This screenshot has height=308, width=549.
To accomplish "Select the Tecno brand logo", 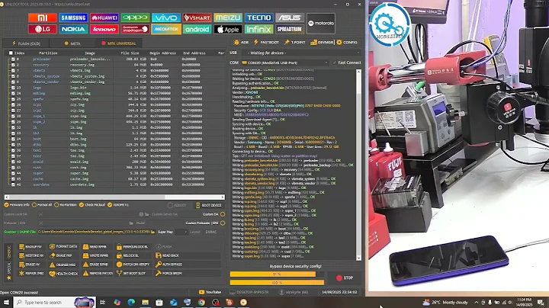I will (x=258, y=18).
